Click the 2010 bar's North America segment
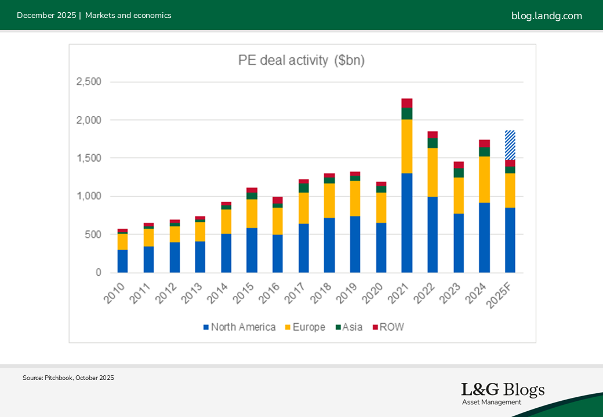Screen dimensions: 603x417 tap(122, 261)
